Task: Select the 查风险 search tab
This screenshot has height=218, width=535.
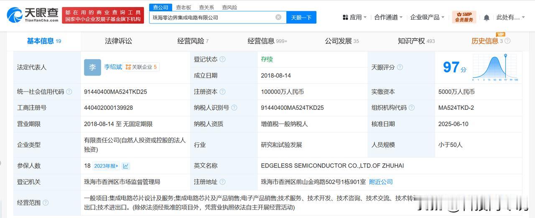Action: pos(229,7)
